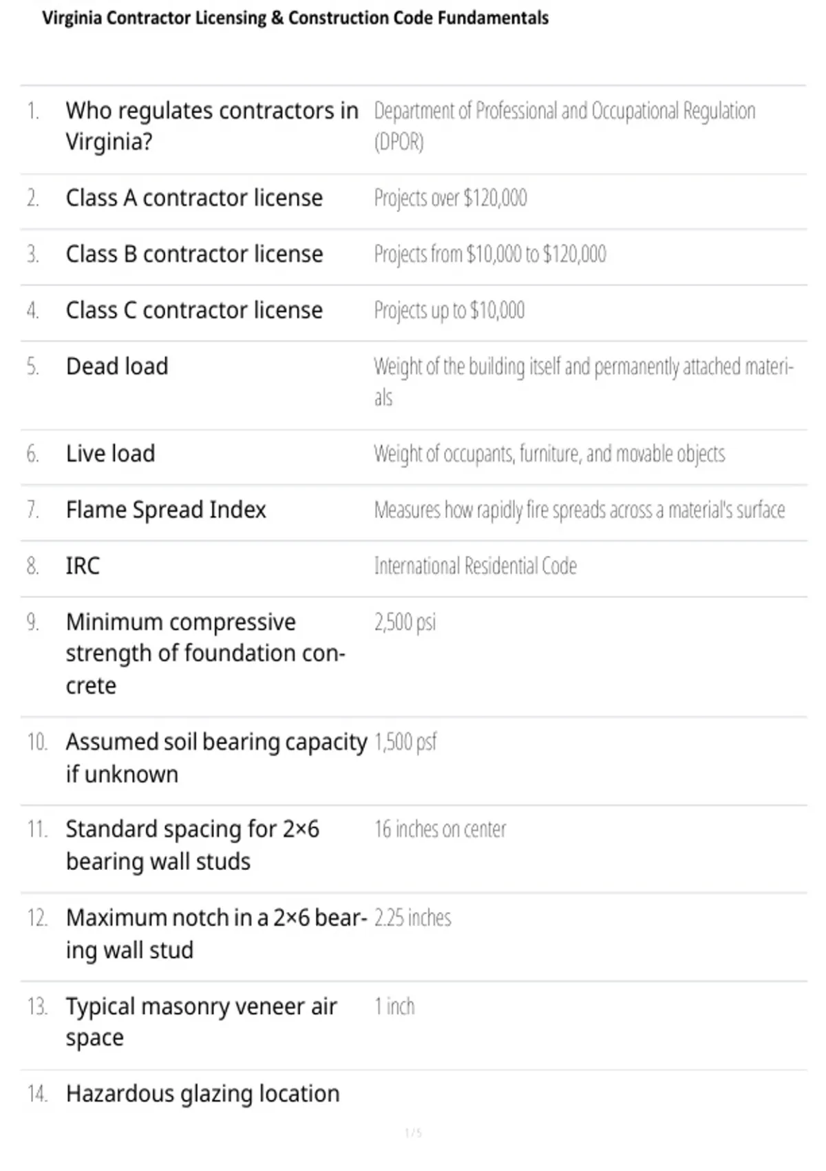Click the 'Hazardous glazing location' term
This screenshot has height=1171, width=826.
click(202, 1094)
